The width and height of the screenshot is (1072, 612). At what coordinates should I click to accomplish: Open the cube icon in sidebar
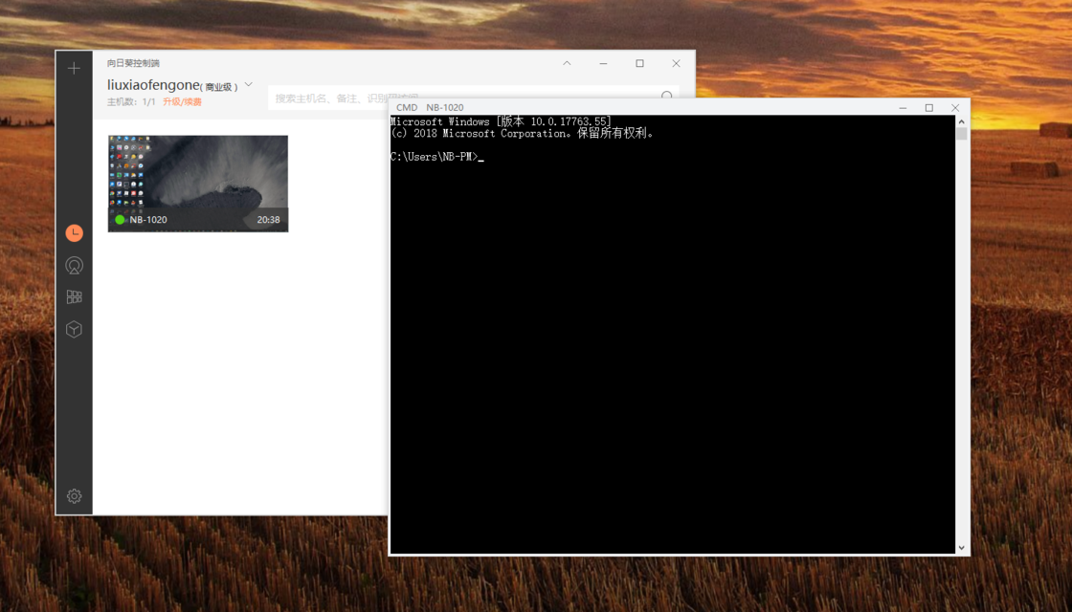coord(74,329)
